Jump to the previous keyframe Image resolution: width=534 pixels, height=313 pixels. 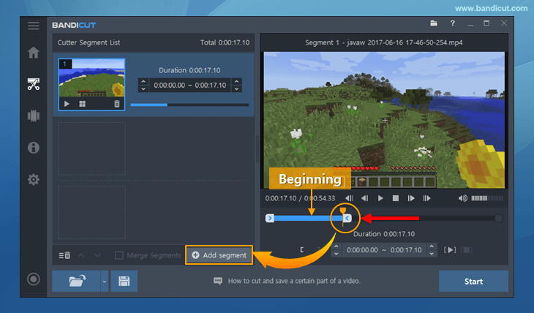click(349, 198)
